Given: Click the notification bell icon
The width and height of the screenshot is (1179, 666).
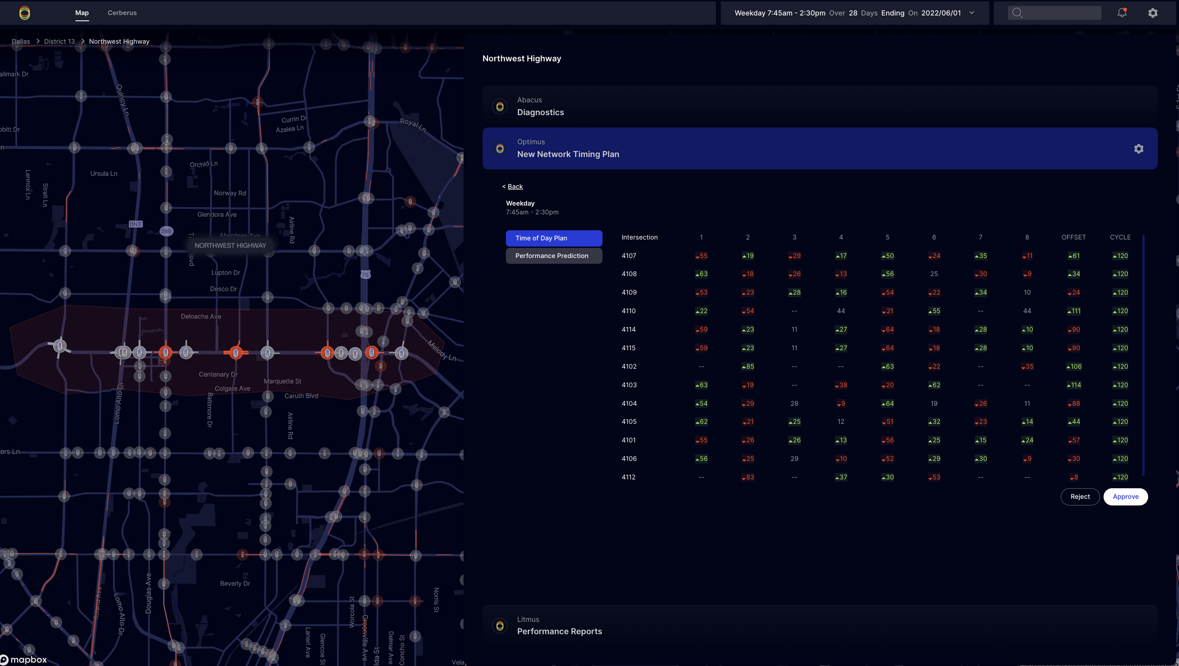Looking at the screenshot, I should (1121, 13).
